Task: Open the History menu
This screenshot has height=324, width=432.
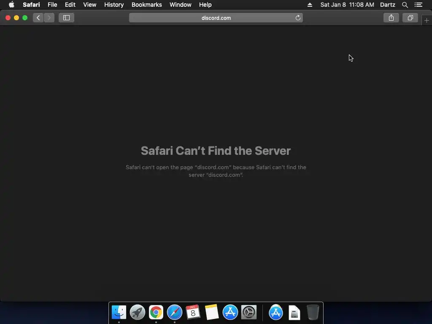Action: (114, 5)
